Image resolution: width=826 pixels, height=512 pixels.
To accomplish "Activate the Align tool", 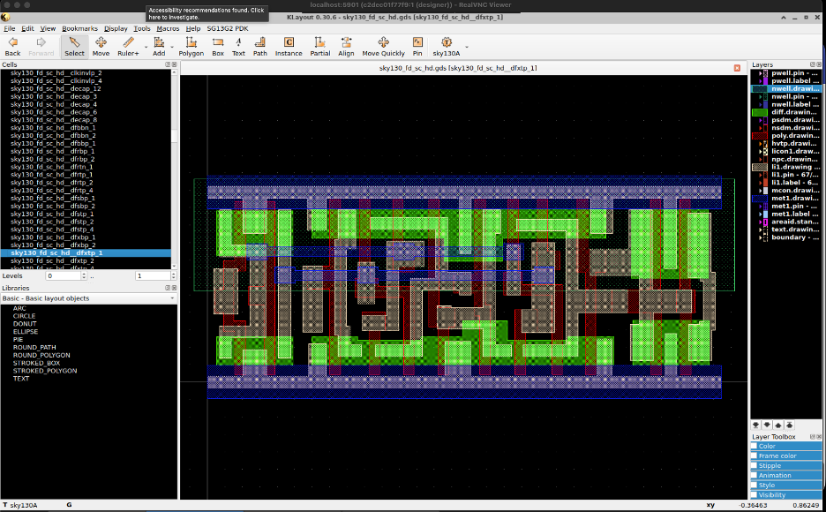I will click(x=346, y=46).
